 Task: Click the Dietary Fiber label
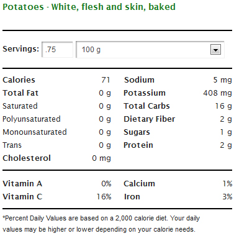pos(149,119)
